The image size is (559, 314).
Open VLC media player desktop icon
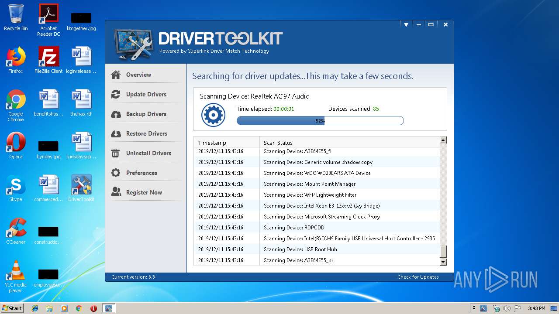16,276
